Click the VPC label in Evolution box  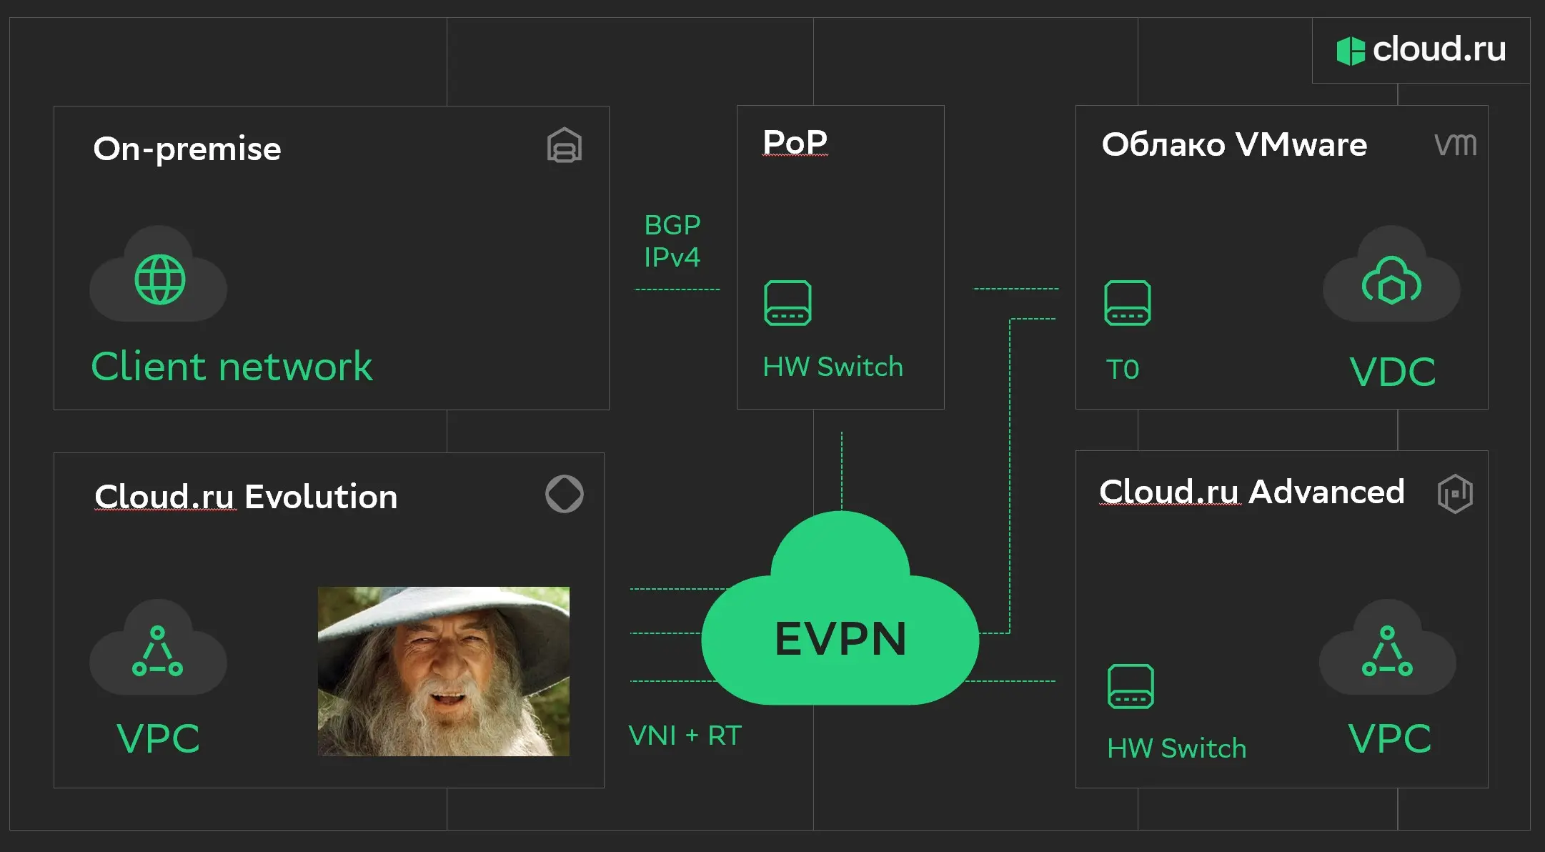point(158,738)
